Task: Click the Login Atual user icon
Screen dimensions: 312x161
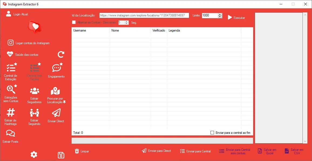Action: click(x=9, y=14)
